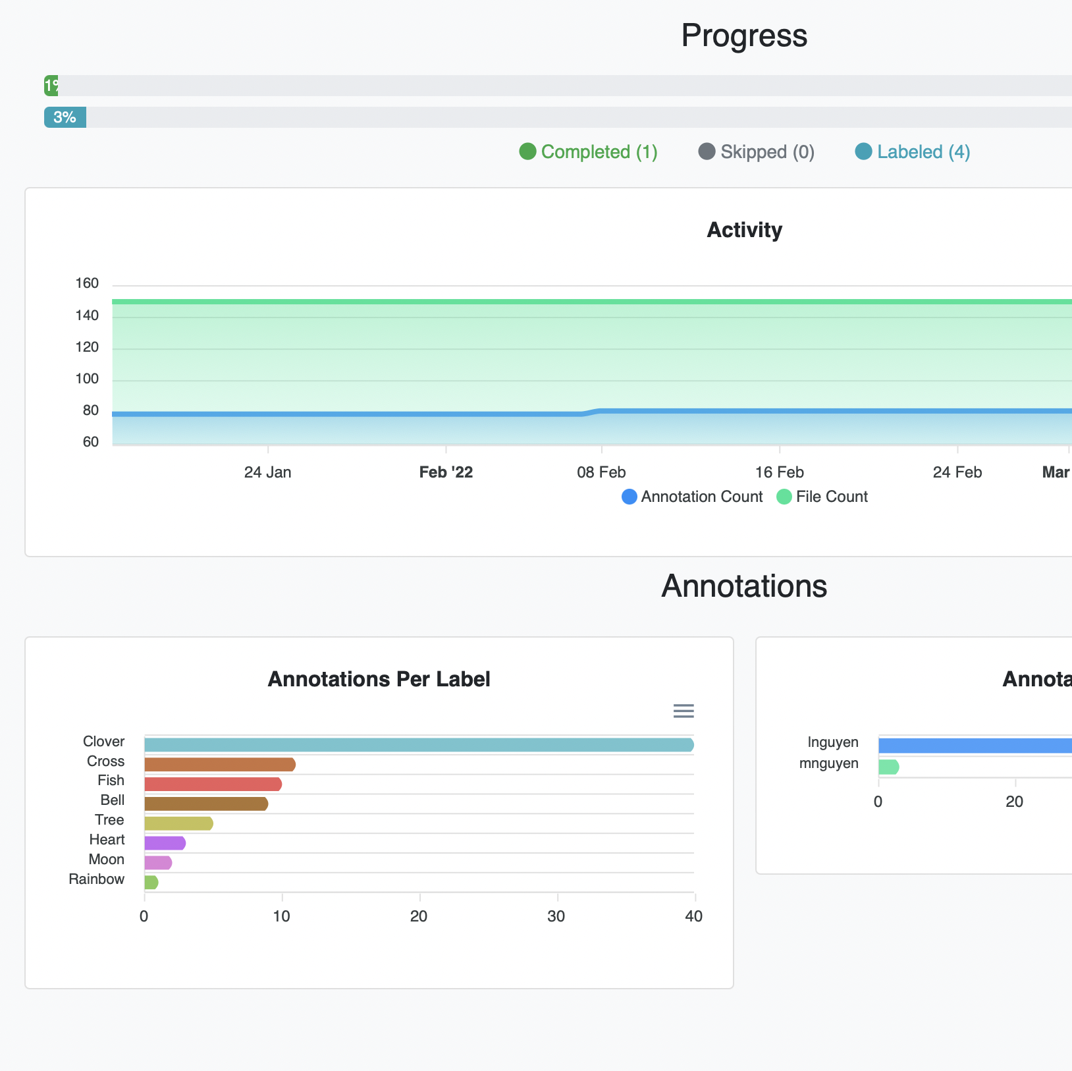Click the 24 Jan axis date
The width and height of the screenshot is (1072, 1071).
(267, 472)
